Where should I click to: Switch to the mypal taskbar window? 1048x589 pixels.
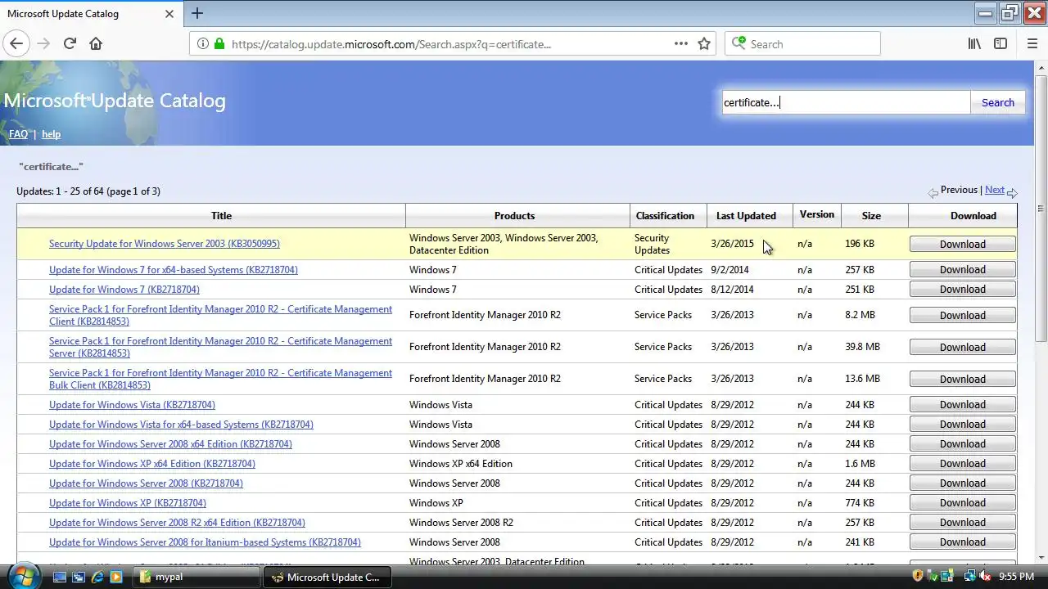[x=196, y=577]
